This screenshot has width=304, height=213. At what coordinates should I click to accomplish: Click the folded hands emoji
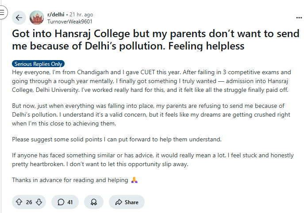pyautogui.click(x=135, y=180)
